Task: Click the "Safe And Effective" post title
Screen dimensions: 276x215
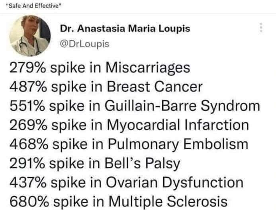Action: coord(33,6)
